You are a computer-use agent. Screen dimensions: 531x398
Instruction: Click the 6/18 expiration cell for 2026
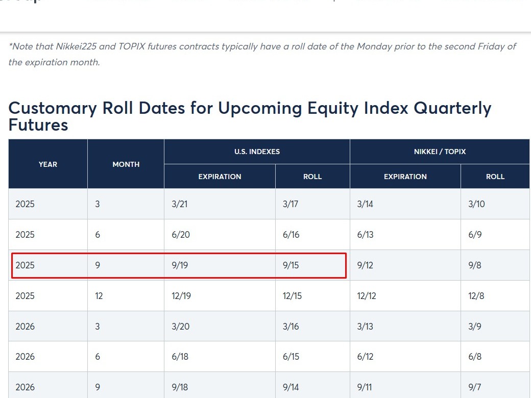coord(180,357)
